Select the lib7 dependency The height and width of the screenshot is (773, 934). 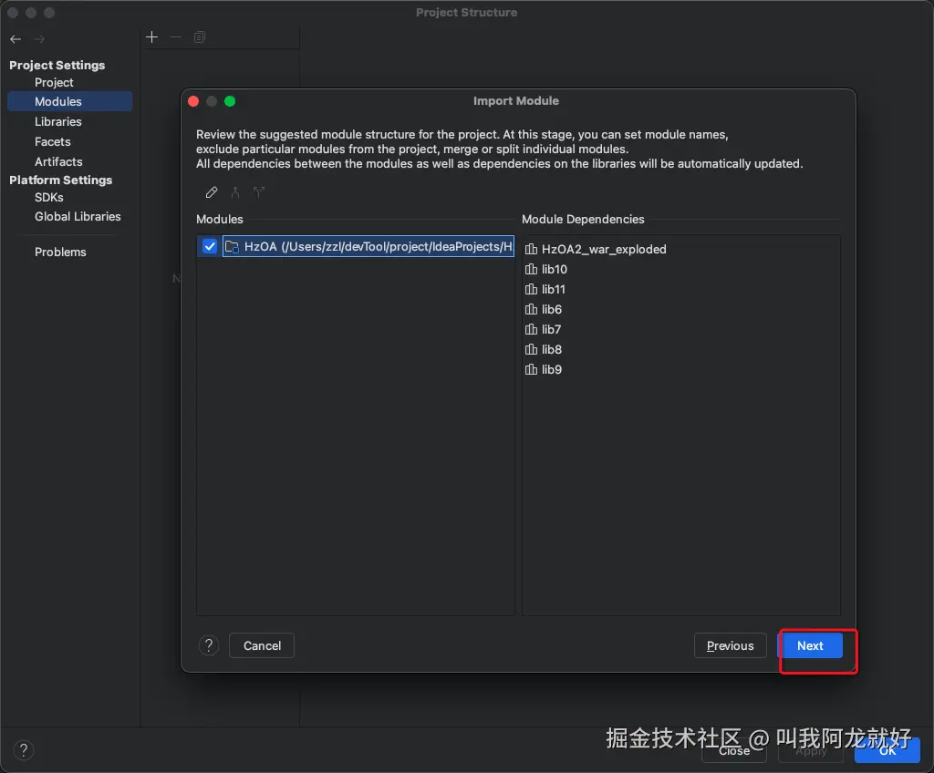552,329
